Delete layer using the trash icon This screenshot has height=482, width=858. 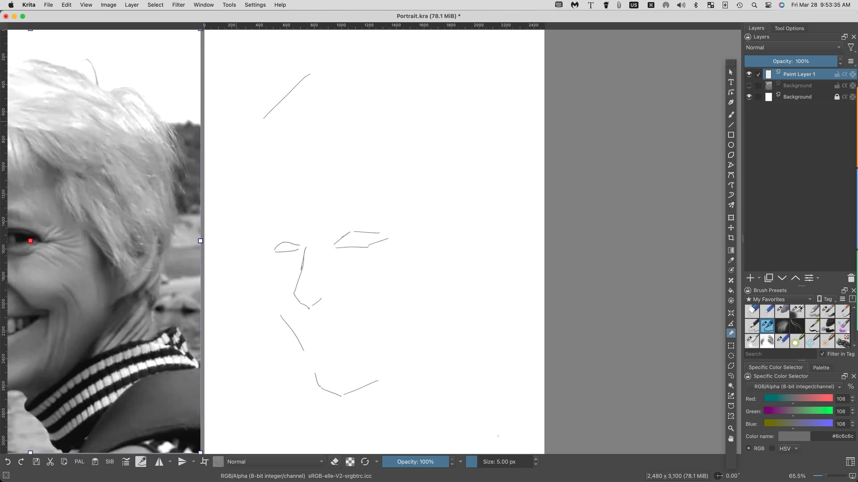tap(851, 278)
